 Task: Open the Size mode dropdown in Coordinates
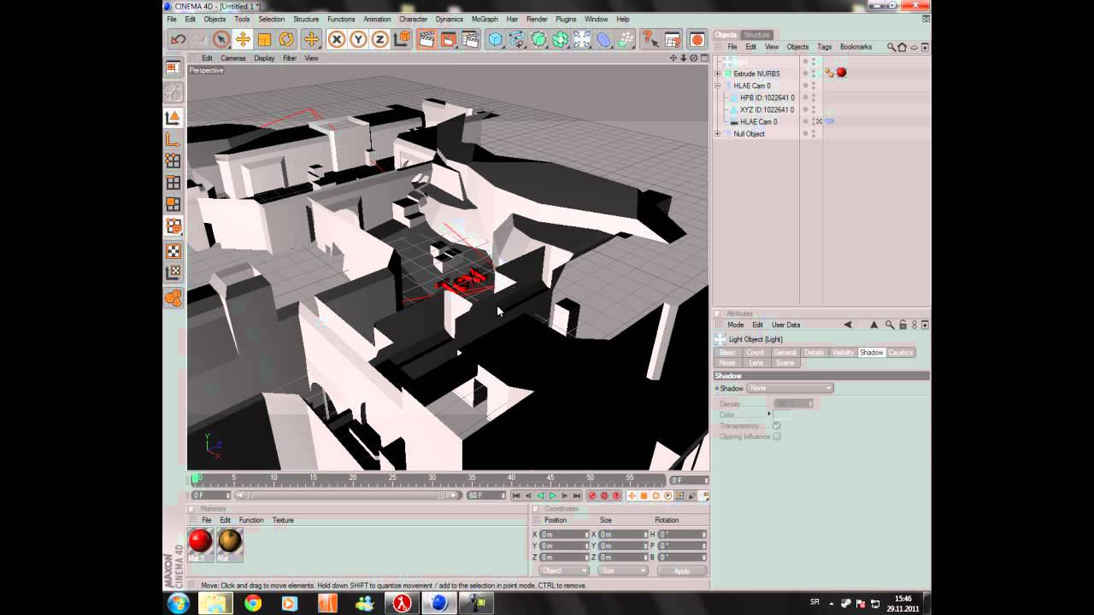coord(621,571)
